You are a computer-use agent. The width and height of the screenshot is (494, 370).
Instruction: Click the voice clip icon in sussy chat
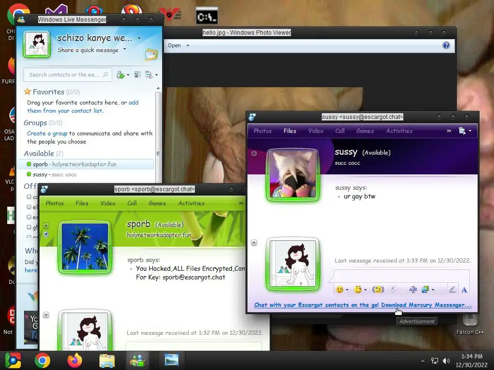tap(393, 290)
